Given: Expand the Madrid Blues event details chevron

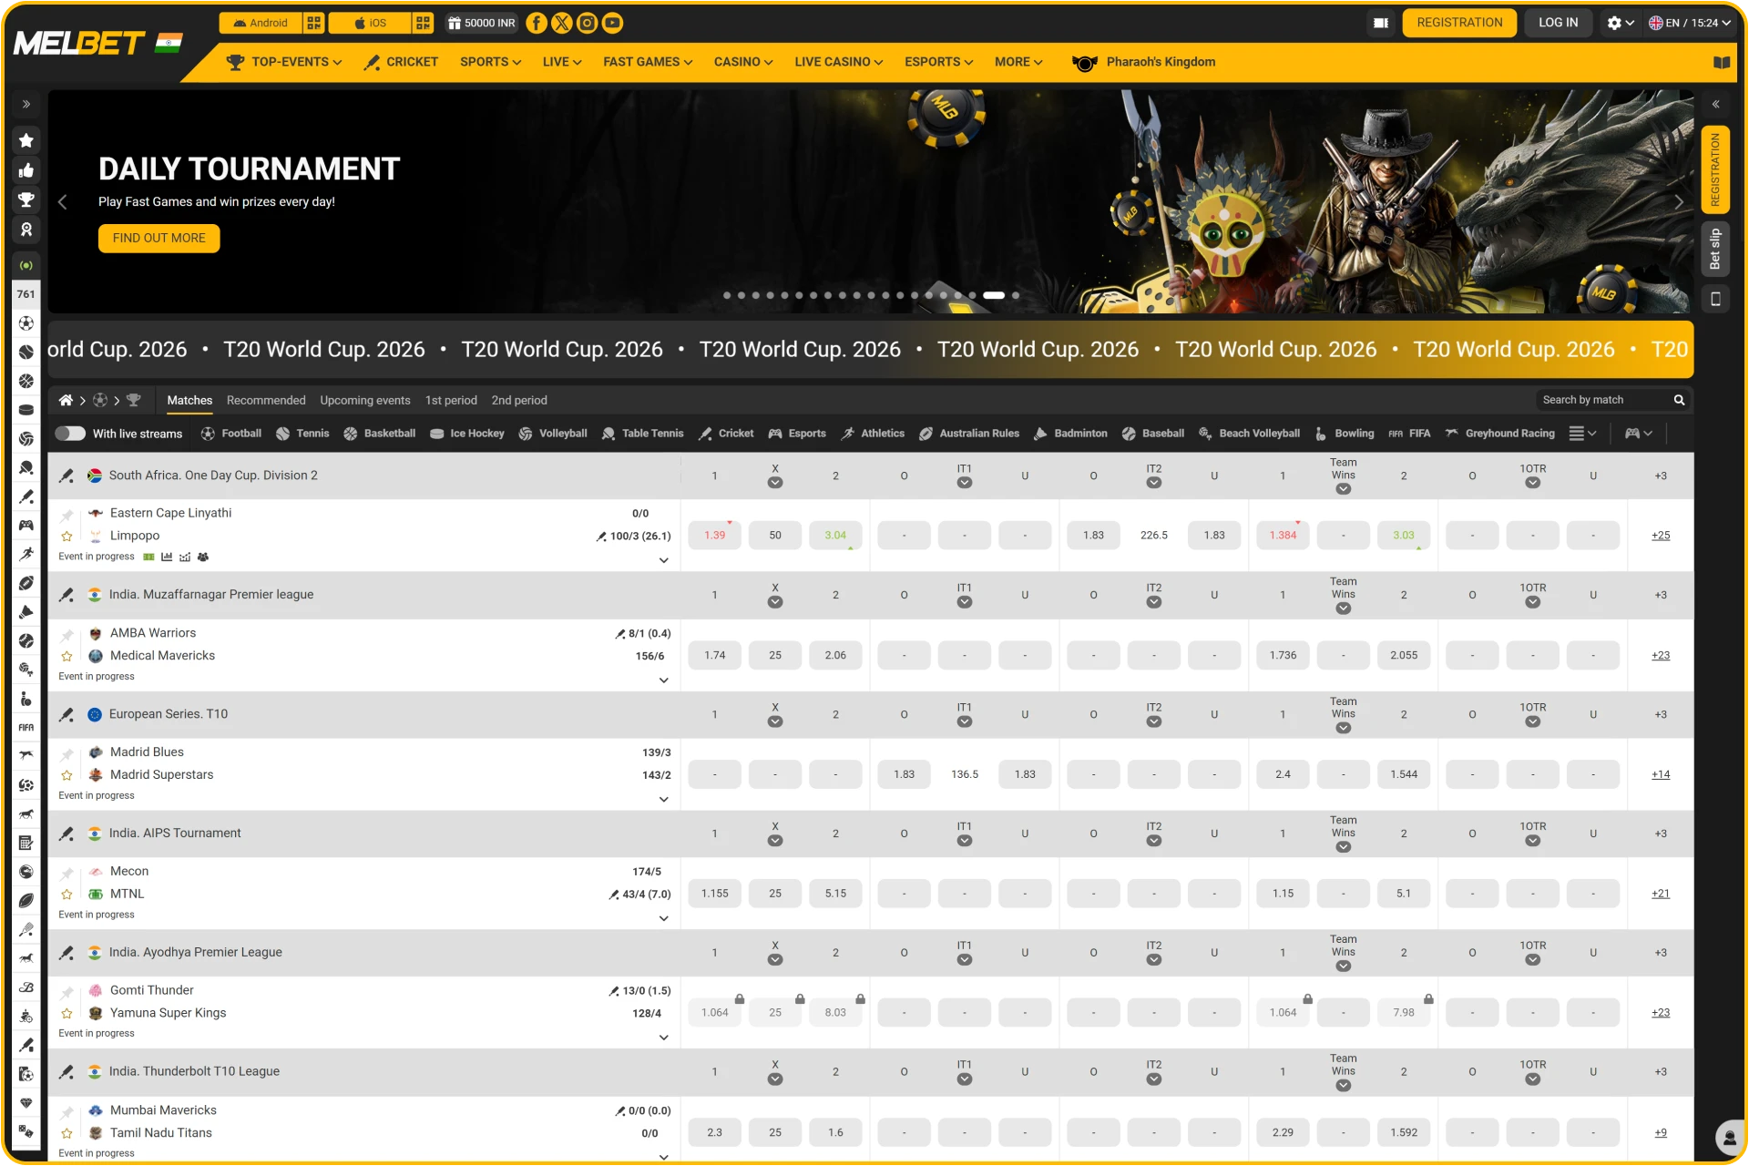Looking at the screenshot, I should click(x=665, y=799).
